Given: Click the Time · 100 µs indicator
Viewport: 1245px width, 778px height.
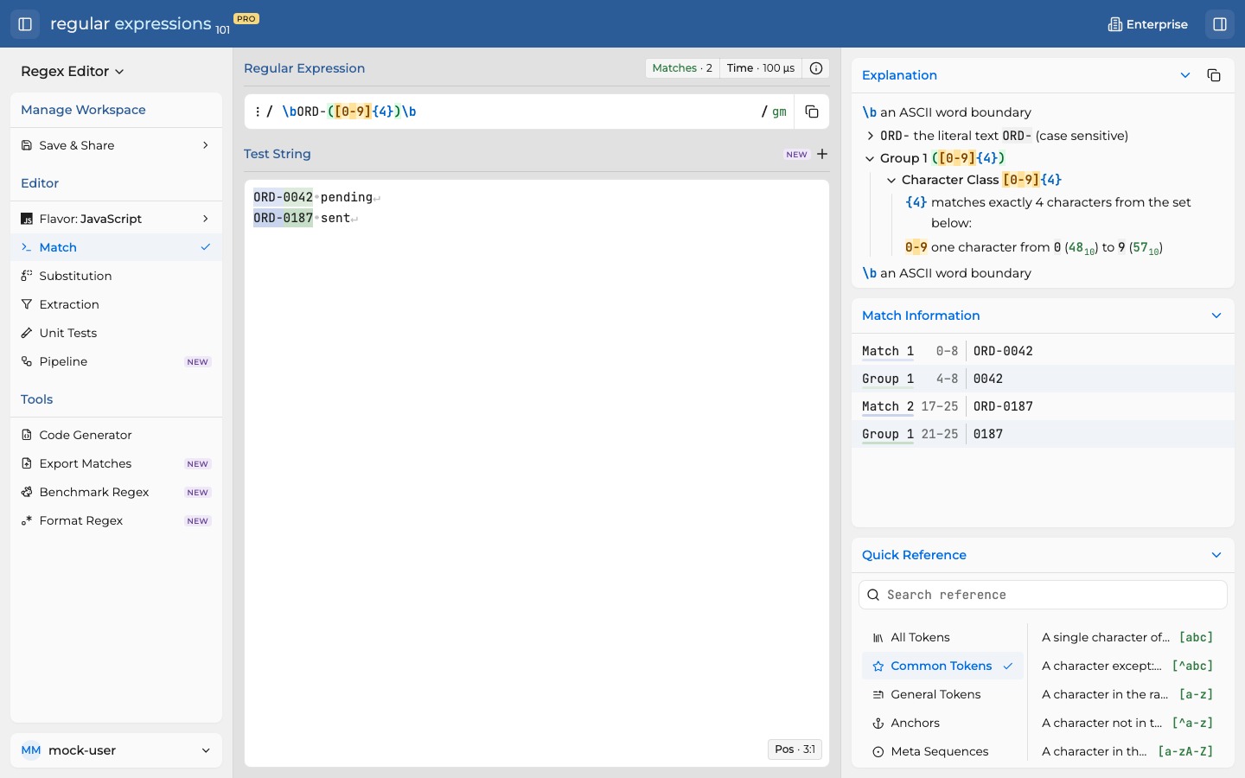Looking at the screenshot, I should pyautogui.click(x=761, y=68).
